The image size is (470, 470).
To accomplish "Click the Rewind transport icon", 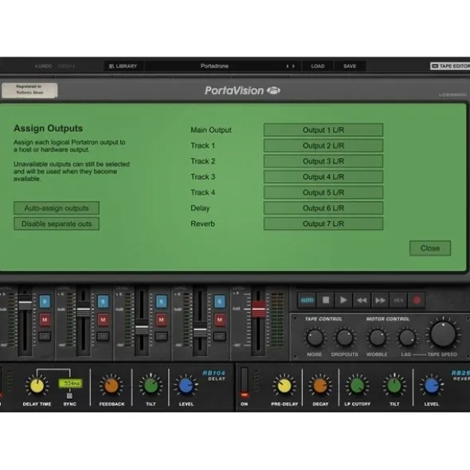I will (x=362, y=300).
